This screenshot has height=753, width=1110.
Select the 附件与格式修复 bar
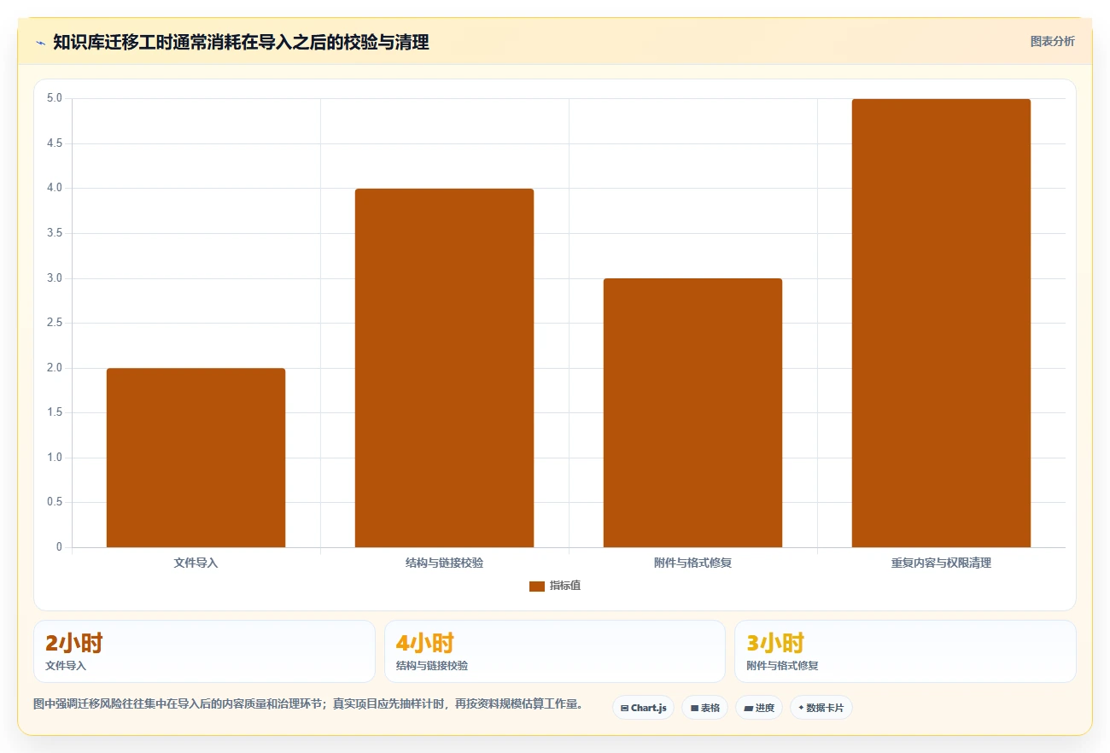point(692,412)
